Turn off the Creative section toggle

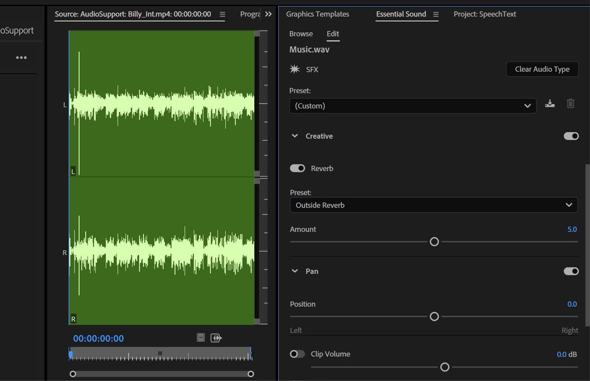coord(571,136)
